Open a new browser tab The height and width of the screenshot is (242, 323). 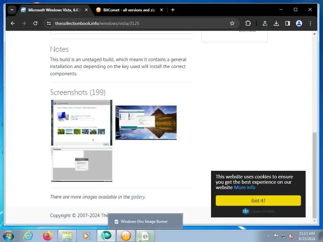[x=173, y=10]
